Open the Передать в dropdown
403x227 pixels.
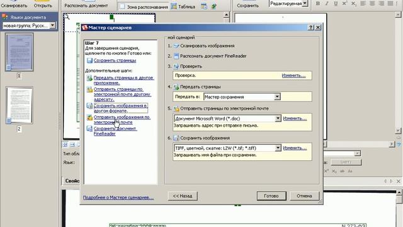point(277,96)
